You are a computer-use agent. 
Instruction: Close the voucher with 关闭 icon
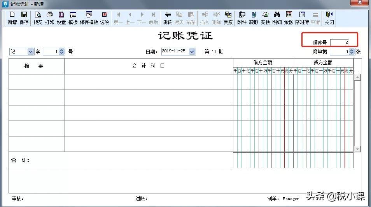tap(329, 18)
